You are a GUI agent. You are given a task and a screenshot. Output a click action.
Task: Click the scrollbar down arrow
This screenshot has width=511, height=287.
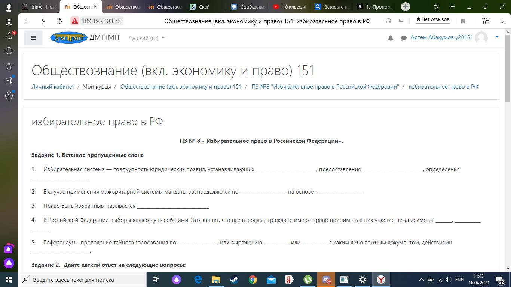point(508,268)
